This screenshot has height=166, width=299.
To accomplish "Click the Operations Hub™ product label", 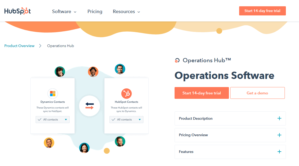I will [207, 60].
